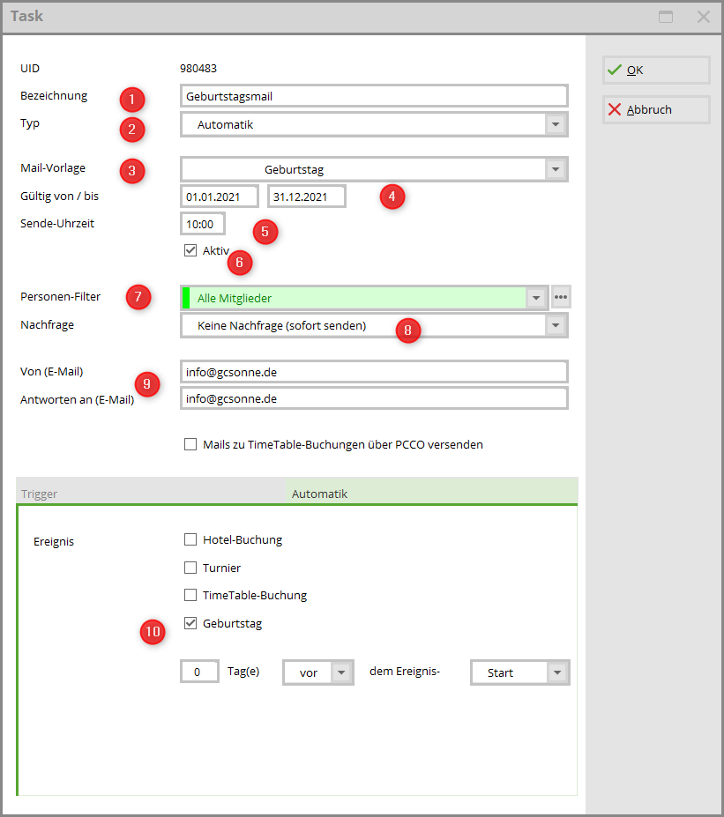
Task: Click the Ereignis label
Action: click(x=54, y=541)
